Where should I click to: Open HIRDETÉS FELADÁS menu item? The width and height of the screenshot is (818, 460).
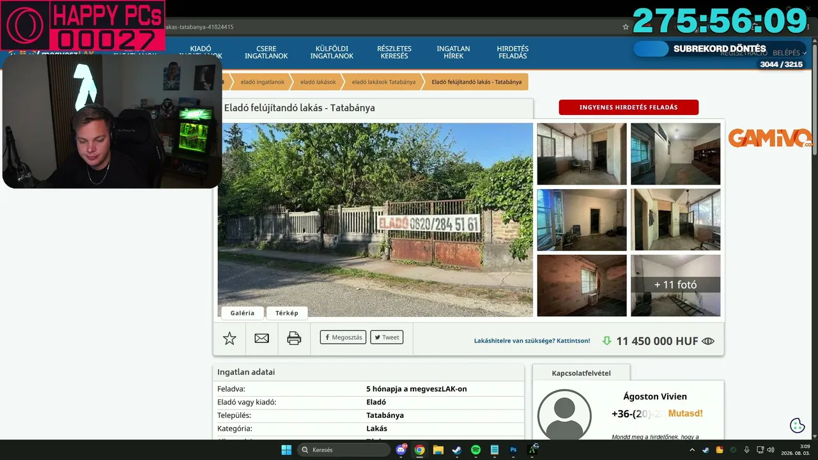click(513, 52)
